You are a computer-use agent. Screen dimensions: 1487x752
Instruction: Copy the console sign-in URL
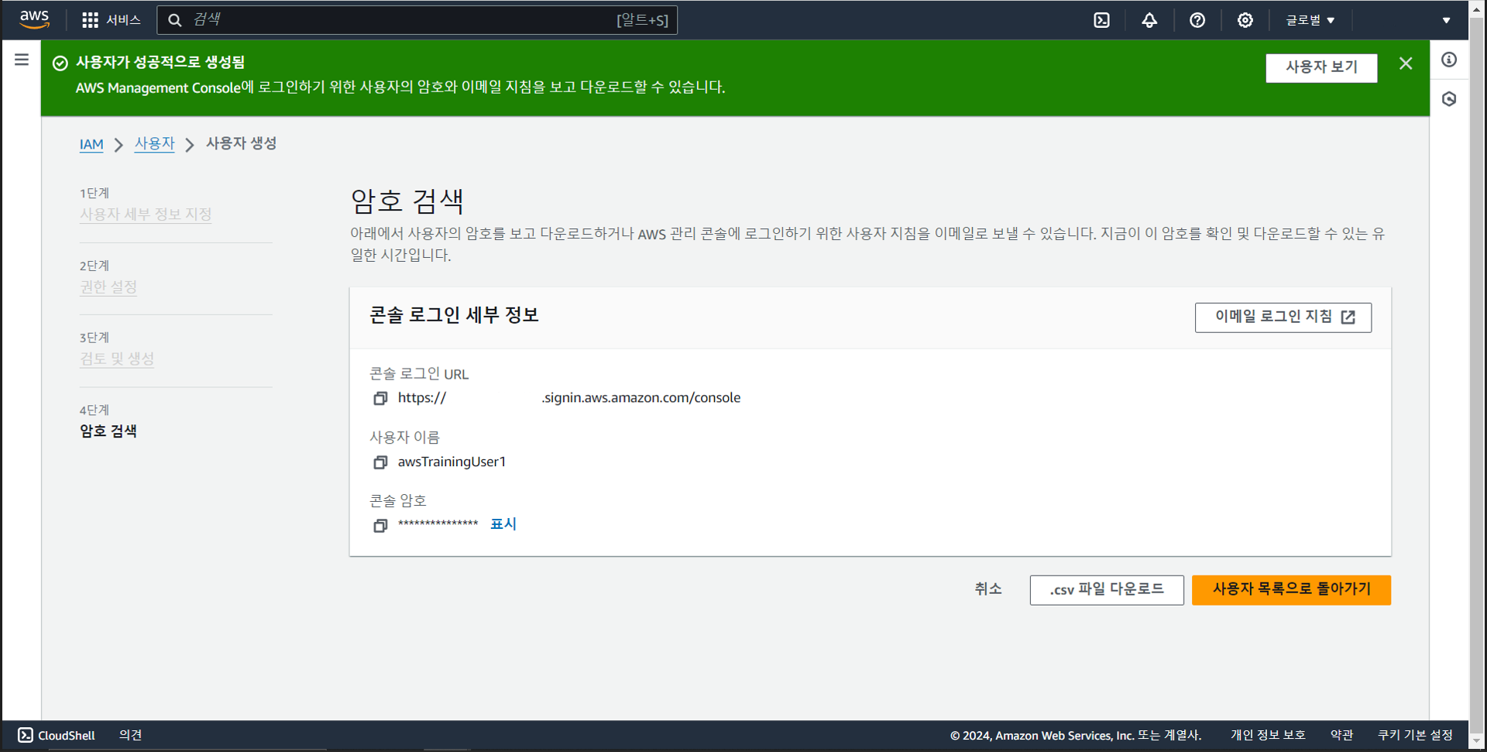(380, 398)
